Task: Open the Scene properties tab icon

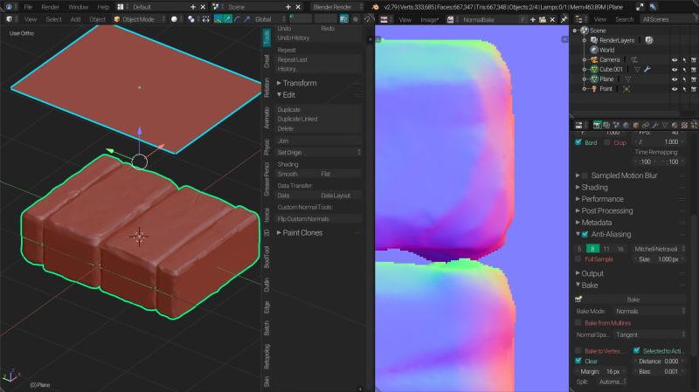Action: pyautogui.click(x=617, y=125)
